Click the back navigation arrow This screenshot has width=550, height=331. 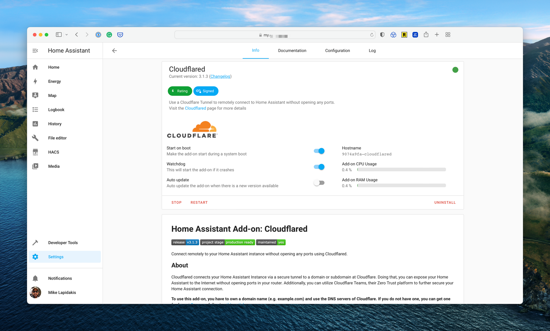point(114,50)
